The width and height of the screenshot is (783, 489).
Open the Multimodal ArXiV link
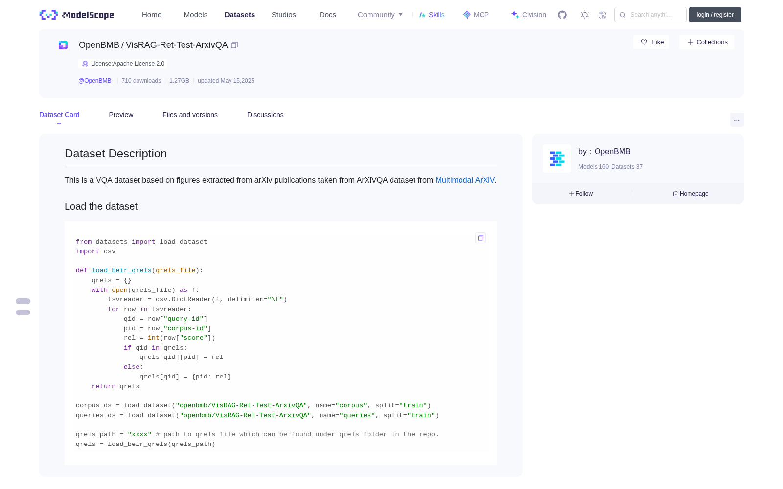464,180
